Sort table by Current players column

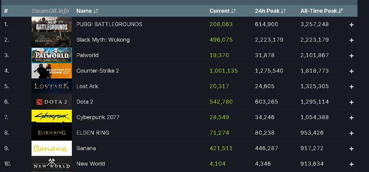(223, 11)
